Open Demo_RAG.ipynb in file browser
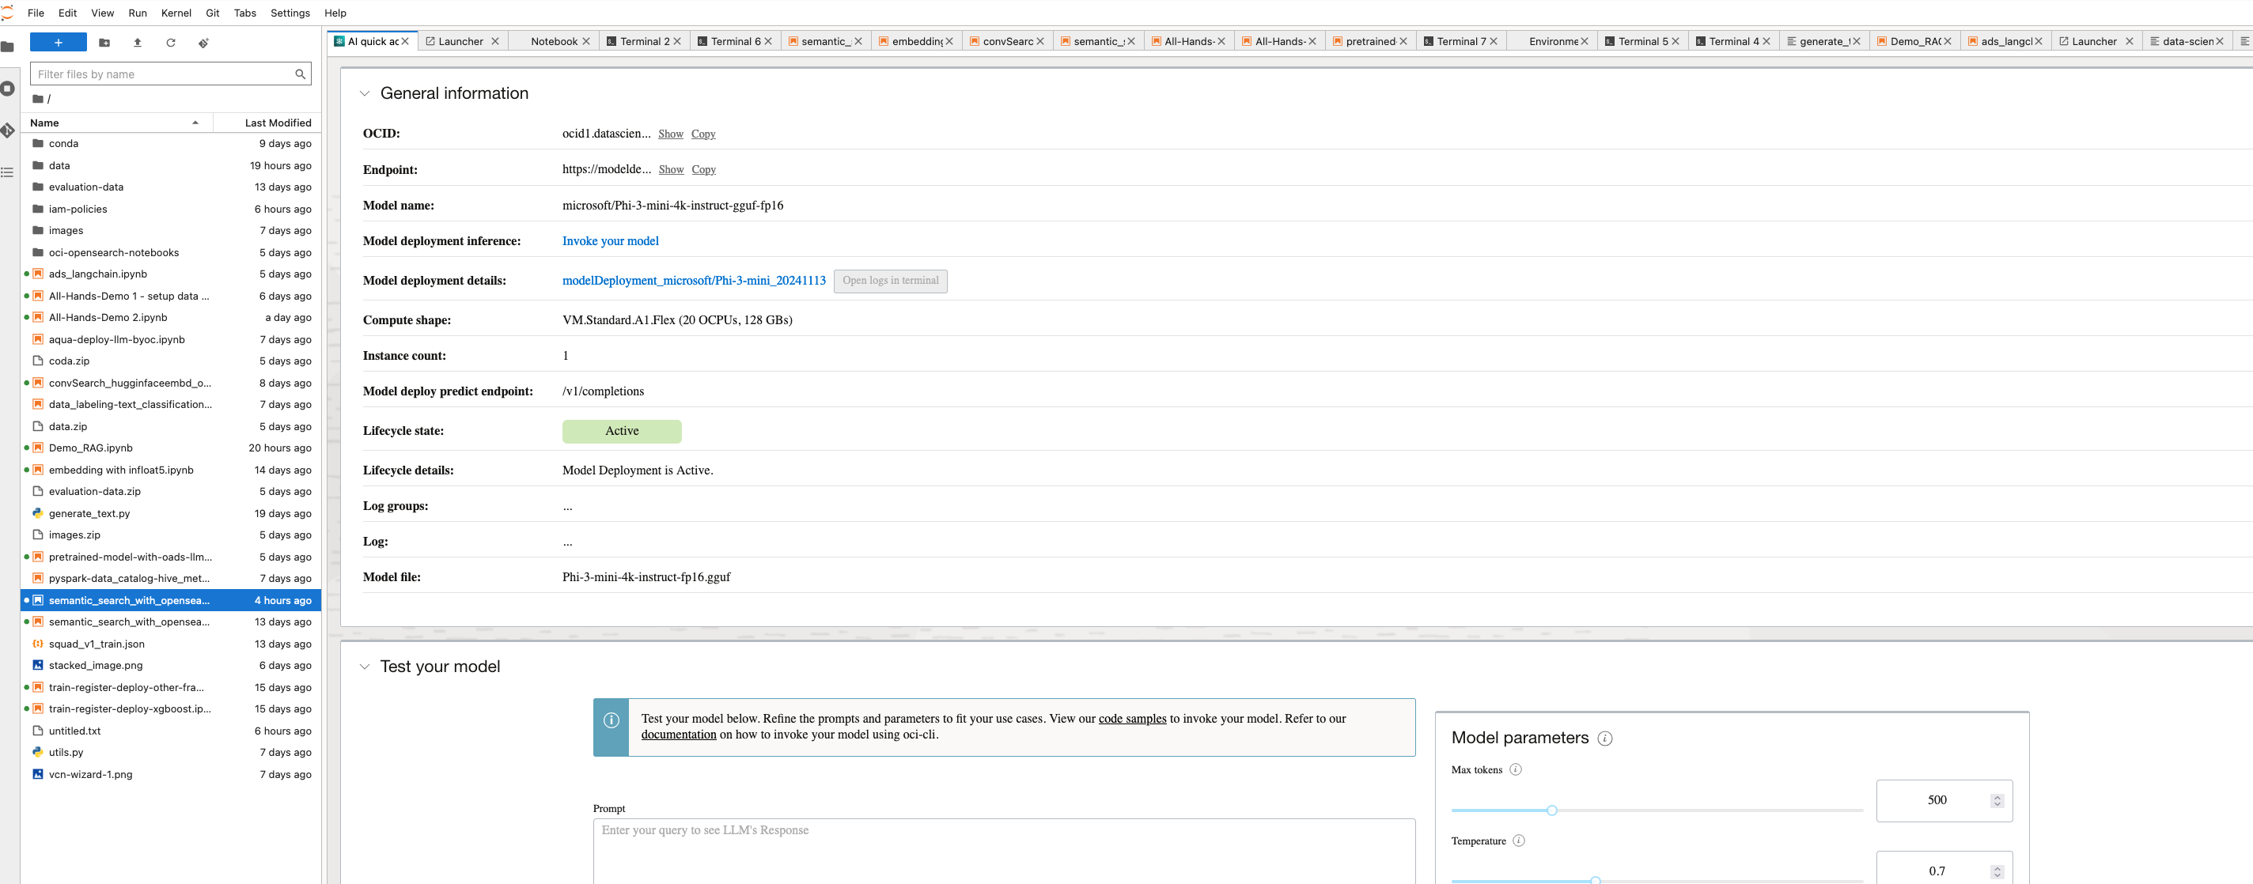Viewport: 2253px width, 884px height. coord(91,448)
